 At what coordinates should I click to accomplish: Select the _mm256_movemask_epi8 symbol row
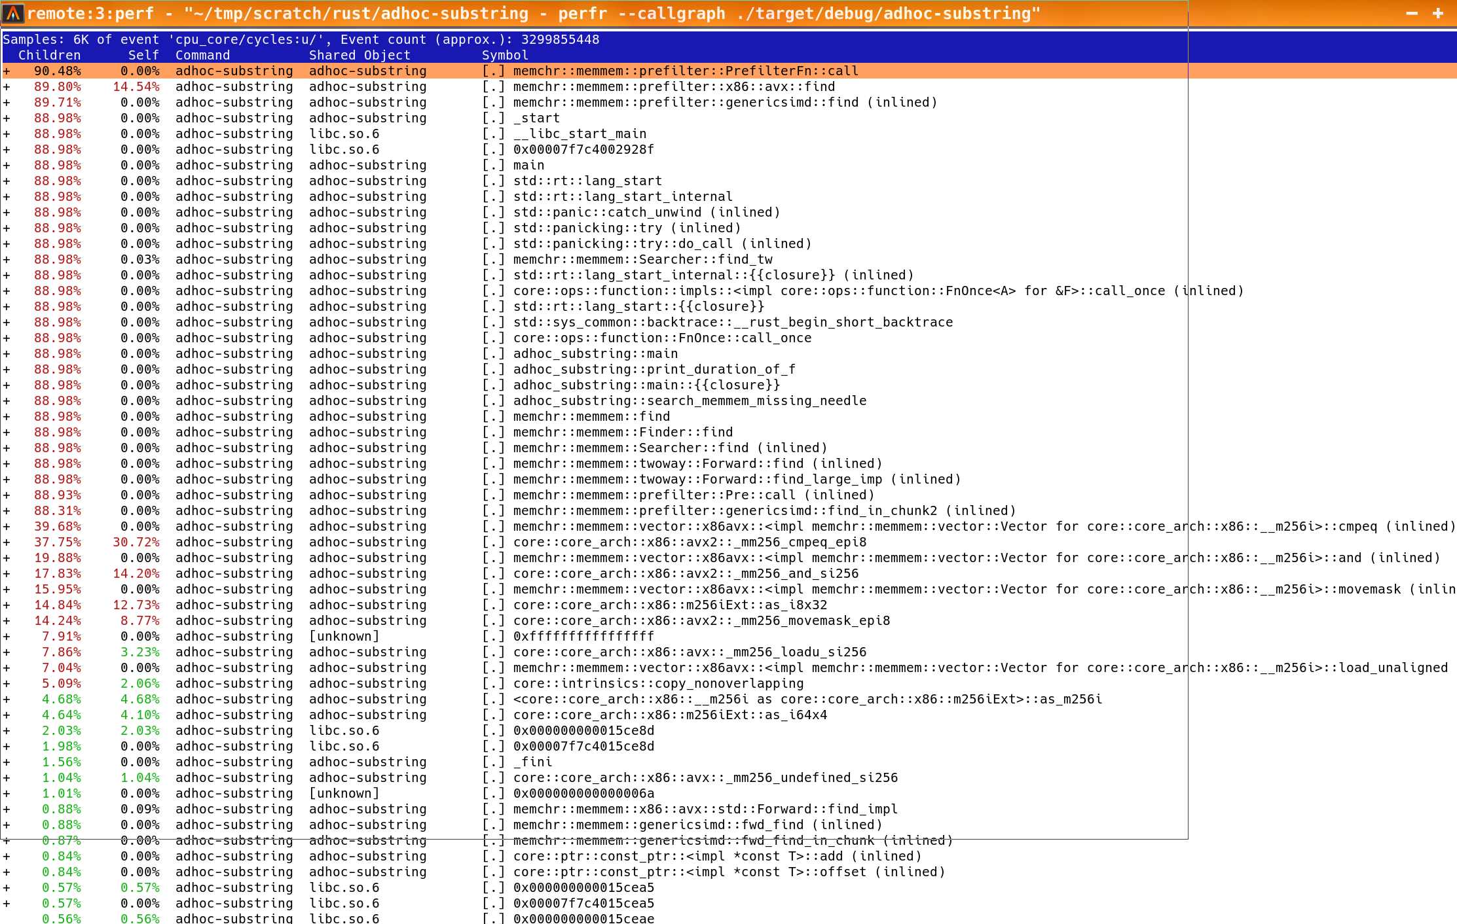pos(701,620)
